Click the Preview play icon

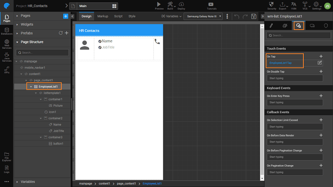[159, 4]
